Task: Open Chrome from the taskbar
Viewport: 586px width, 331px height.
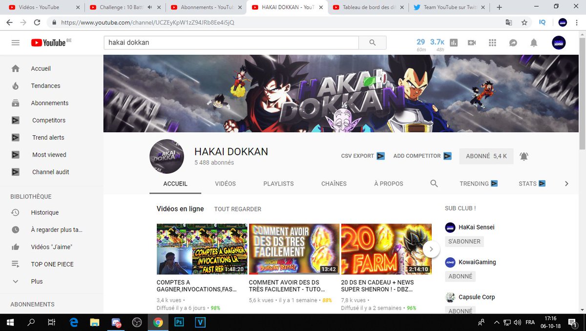Action: [158, 322]
